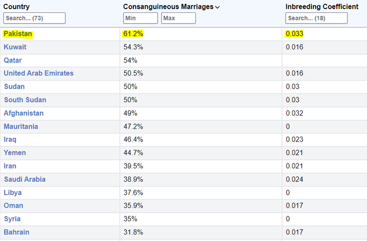Screen dimensions: 367x241
Task: Open the Pakistan country link
Action: click(x=18, y=34)
